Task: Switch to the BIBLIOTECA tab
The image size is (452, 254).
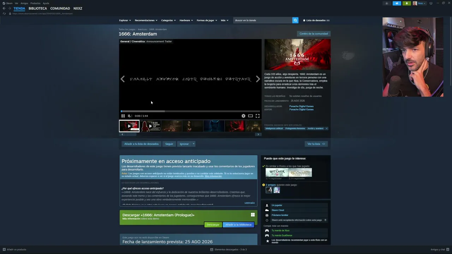Action: [38, 8]
